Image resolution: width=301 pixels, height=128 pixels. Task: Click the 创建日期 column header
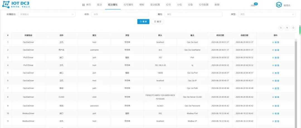[x=244, y=35]
